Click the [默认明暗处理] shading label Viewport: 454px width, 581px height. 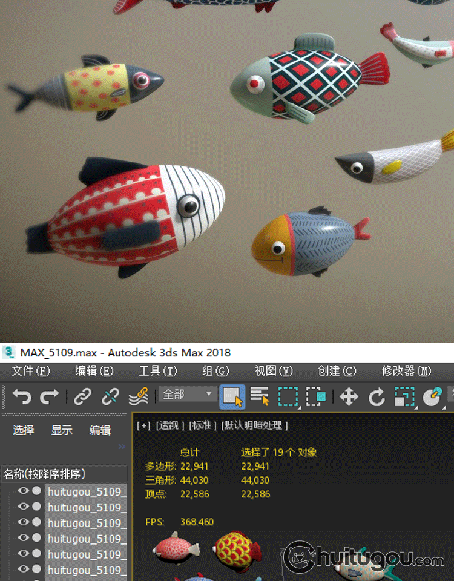[x=255, y=425]
